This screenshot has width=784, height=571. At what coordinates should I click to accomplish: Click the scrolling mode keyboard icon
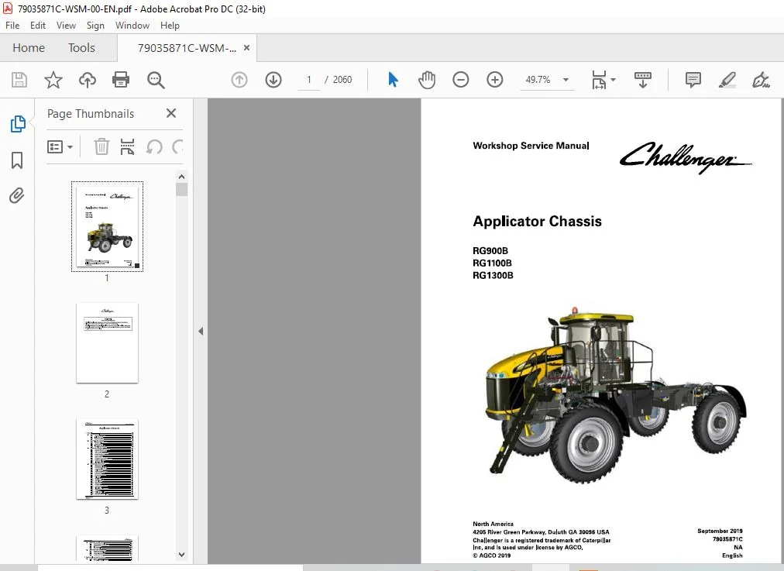[642, 80]
